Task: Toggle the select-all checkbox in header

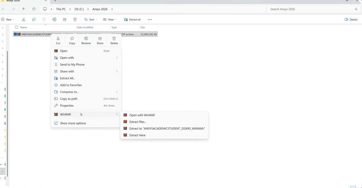Action: click(16, 27)
